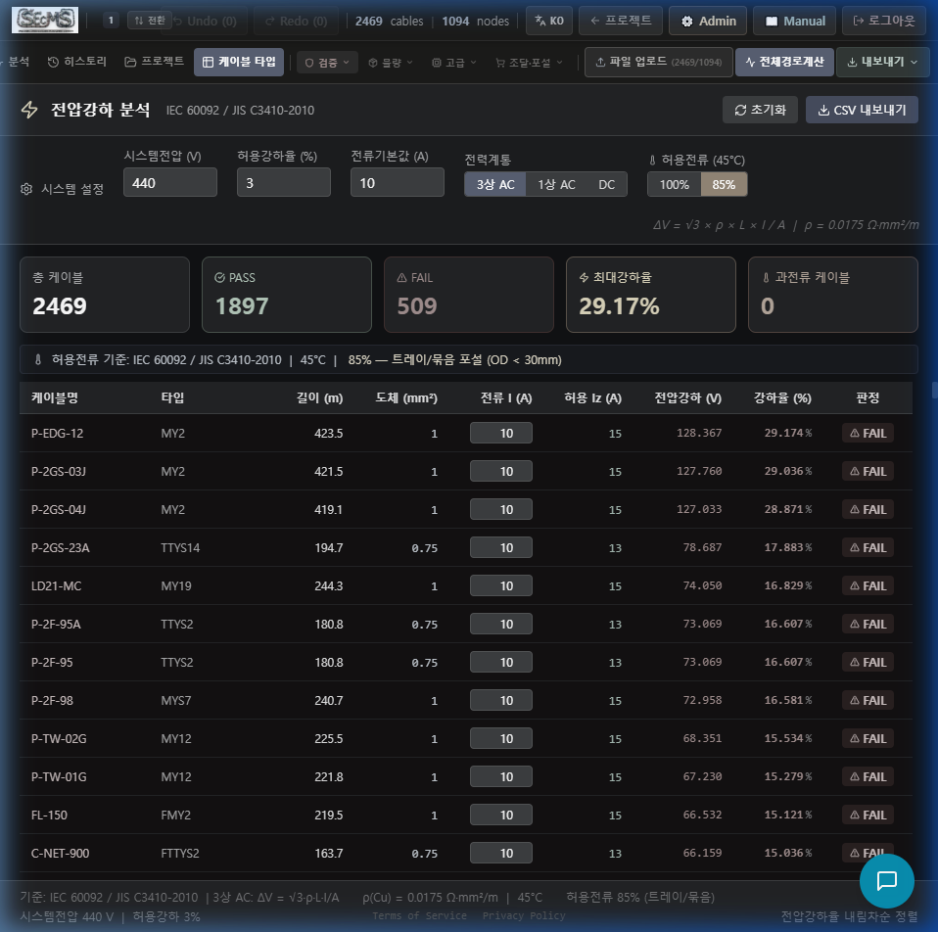Click the bolt icon on 최대강하율 card

(584, 278)
